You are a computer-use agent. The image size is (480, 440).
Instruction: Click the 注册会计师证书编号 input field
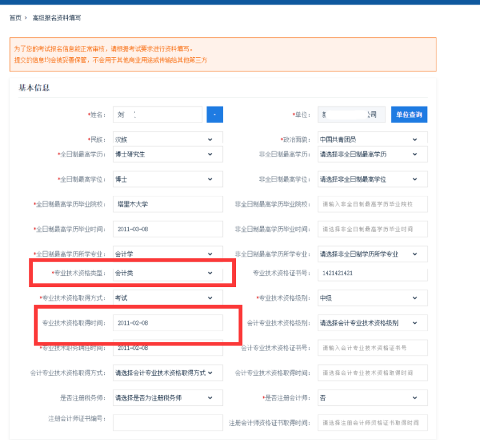click(167, 423)
